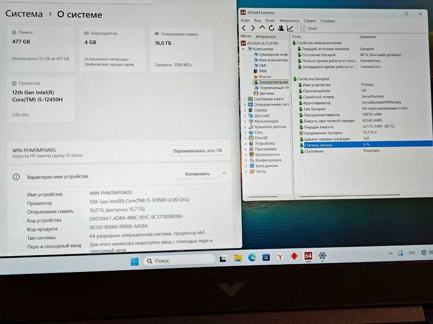
Task: Open the AIDA64 graph chart toolbar icon
Action: pyautogui.click(x=290, y=28)
